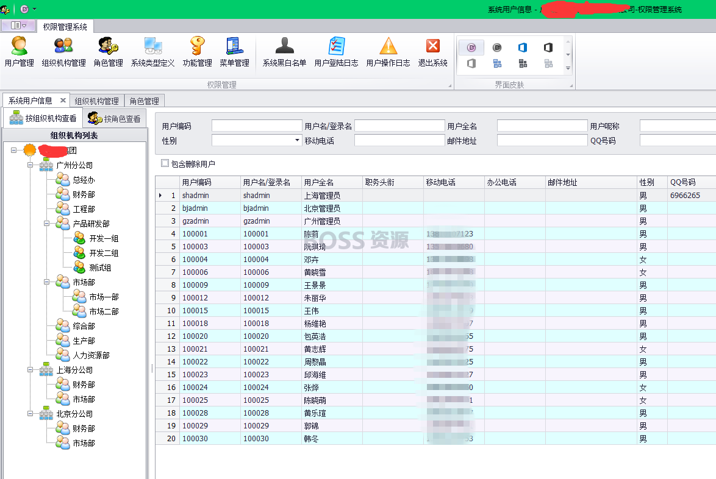716x479 pixels.
Task: Click the 上海管理员 cell
Action: click(x=332, y=195)
